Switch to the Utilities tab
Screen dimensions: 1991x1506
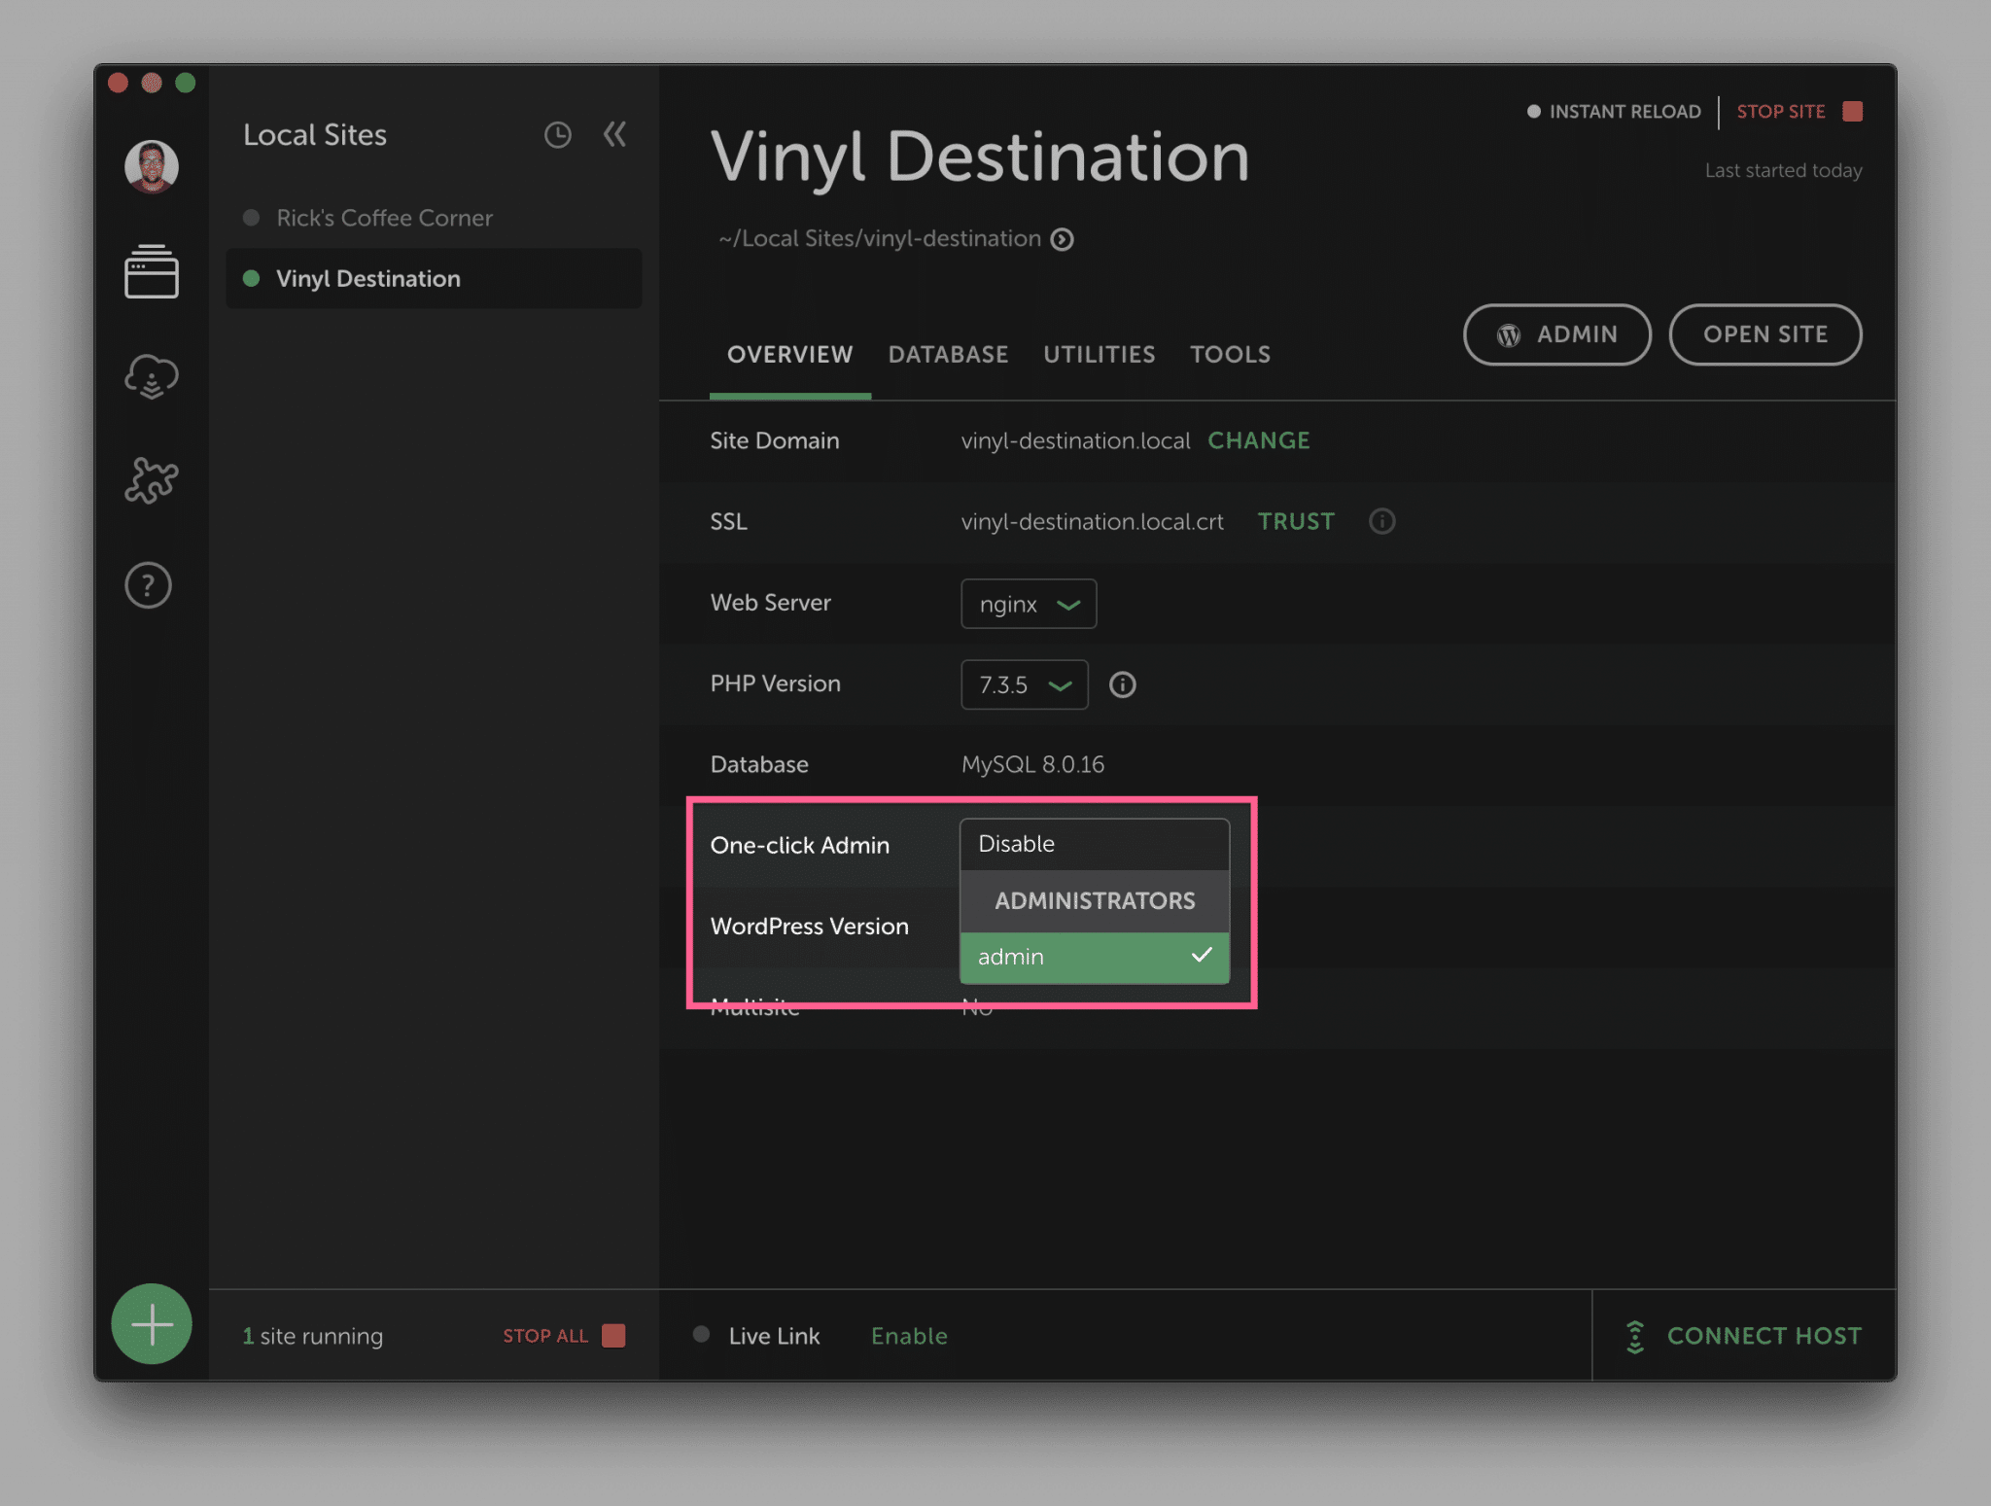(x=1099, y=355)
